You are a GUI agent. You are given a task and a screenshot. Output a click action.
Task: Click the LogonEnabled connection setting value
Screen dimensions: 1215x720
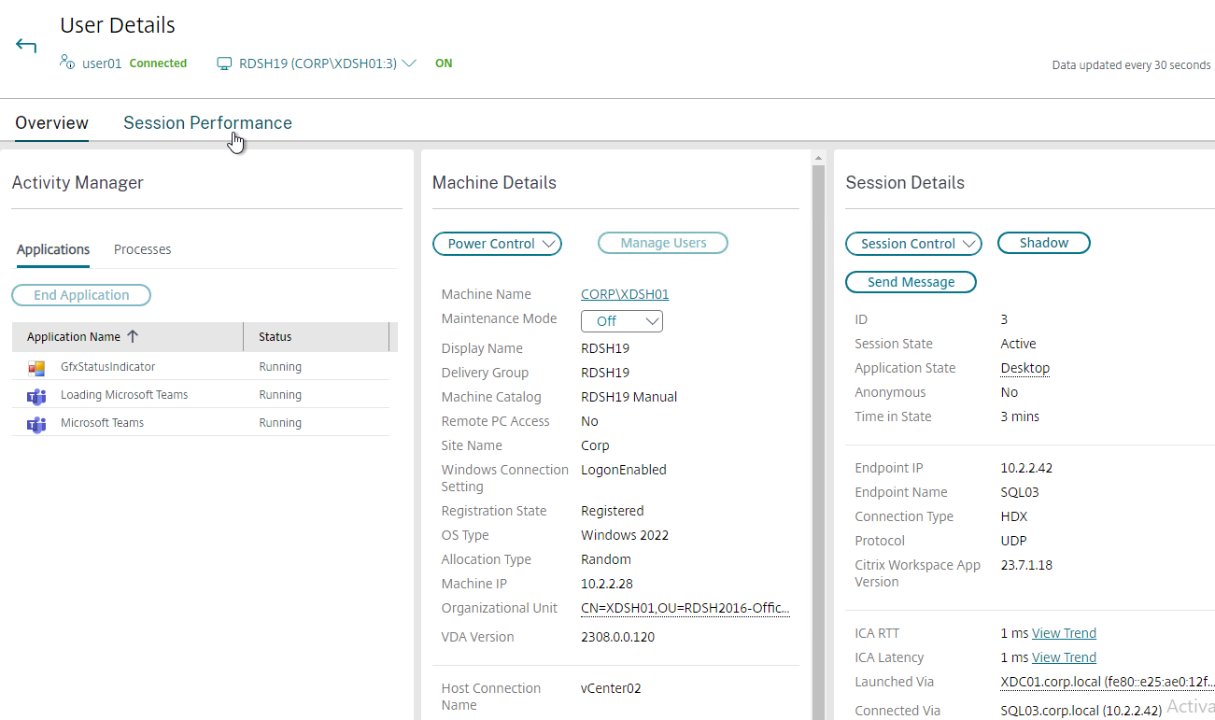point(624,470)
